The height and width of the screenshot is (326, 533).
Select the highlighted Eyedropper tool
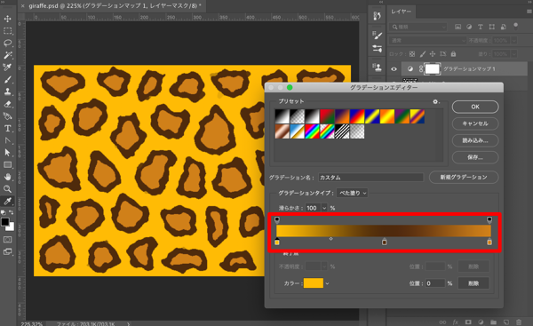[x=7, y=201]
